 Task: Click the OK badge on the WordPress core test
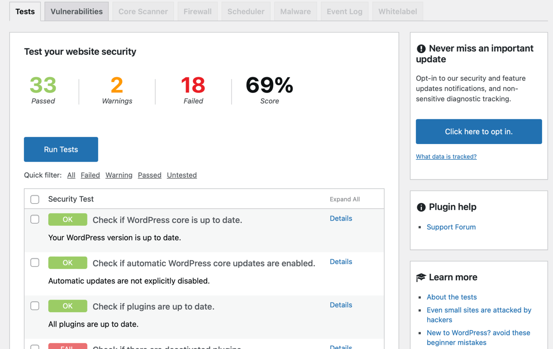[x=68, y=219]
